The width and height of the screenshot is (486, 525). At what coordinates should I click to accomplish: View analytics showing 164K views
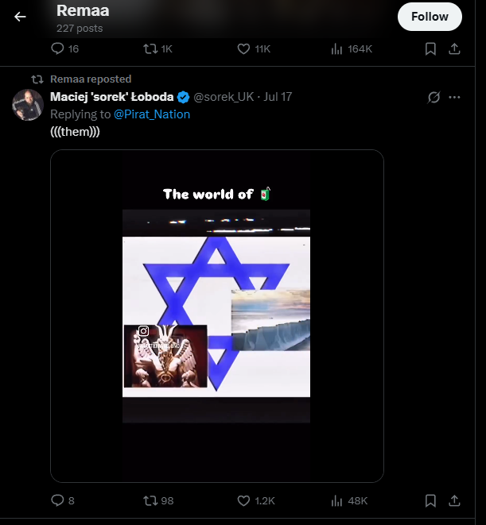click(336, 48)
